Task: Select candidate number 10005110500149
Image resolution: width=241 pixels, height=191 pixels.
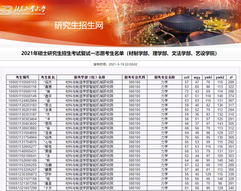Action: coord(23,96)
